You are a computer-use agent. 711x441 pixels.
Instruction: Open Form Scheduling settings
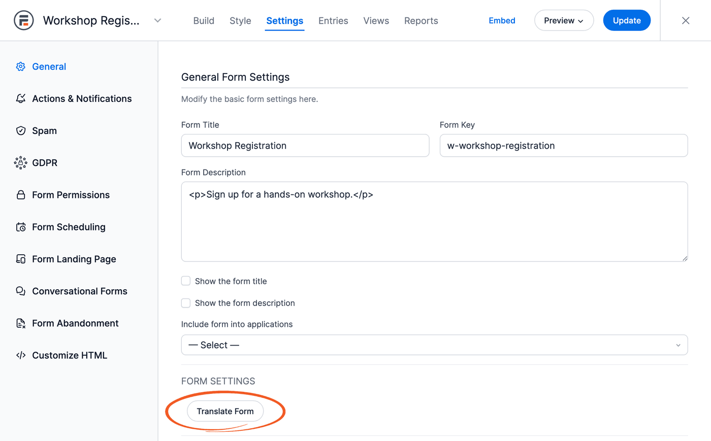(x=69, y=227)
